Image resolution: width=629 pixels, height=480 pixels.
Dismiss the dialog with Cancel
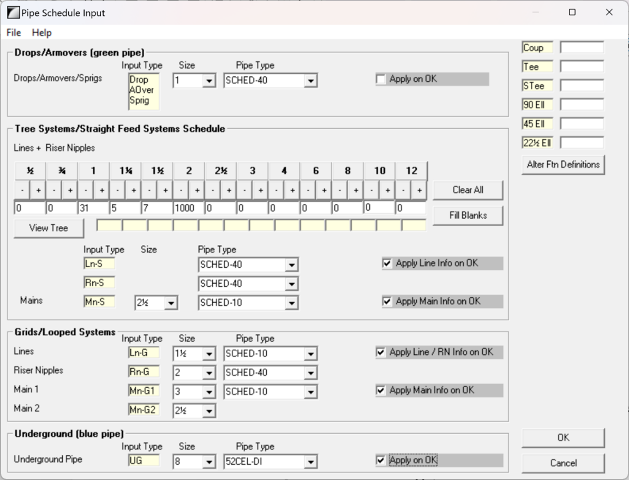tap(563, 463)
